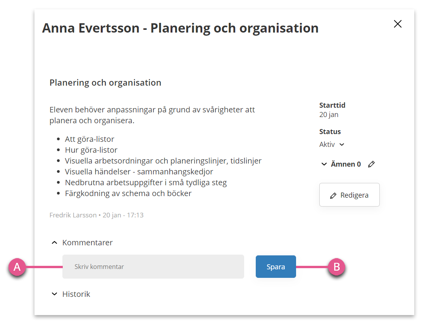Click the pink A annotation marker
Screen dimensions: 422x329
(x=17, y=267)
